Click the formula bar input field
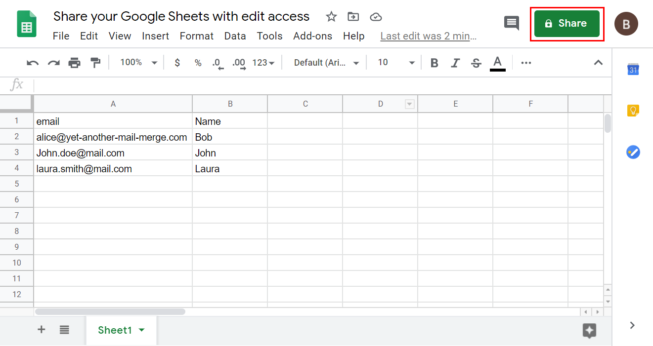653x346 pixels. pos(316,85)
